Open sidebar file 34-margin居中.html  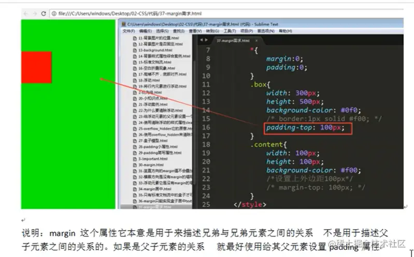(x=155, y=189)
